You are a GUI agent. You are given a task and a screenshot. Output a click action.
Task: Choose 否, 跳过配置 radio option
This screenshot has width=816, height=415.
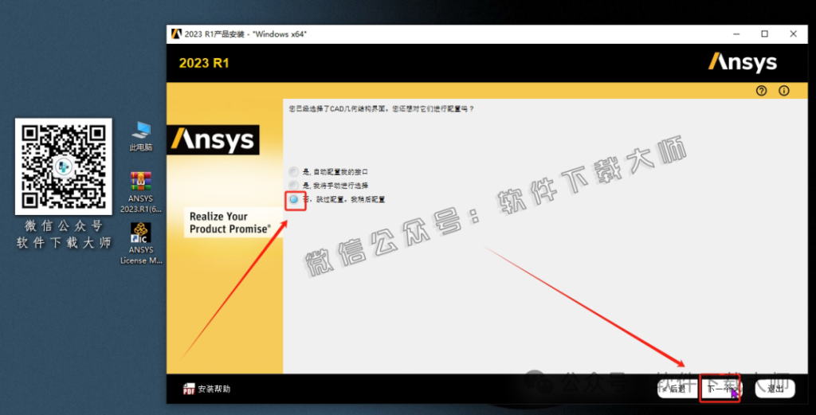[x=293, y=199]
